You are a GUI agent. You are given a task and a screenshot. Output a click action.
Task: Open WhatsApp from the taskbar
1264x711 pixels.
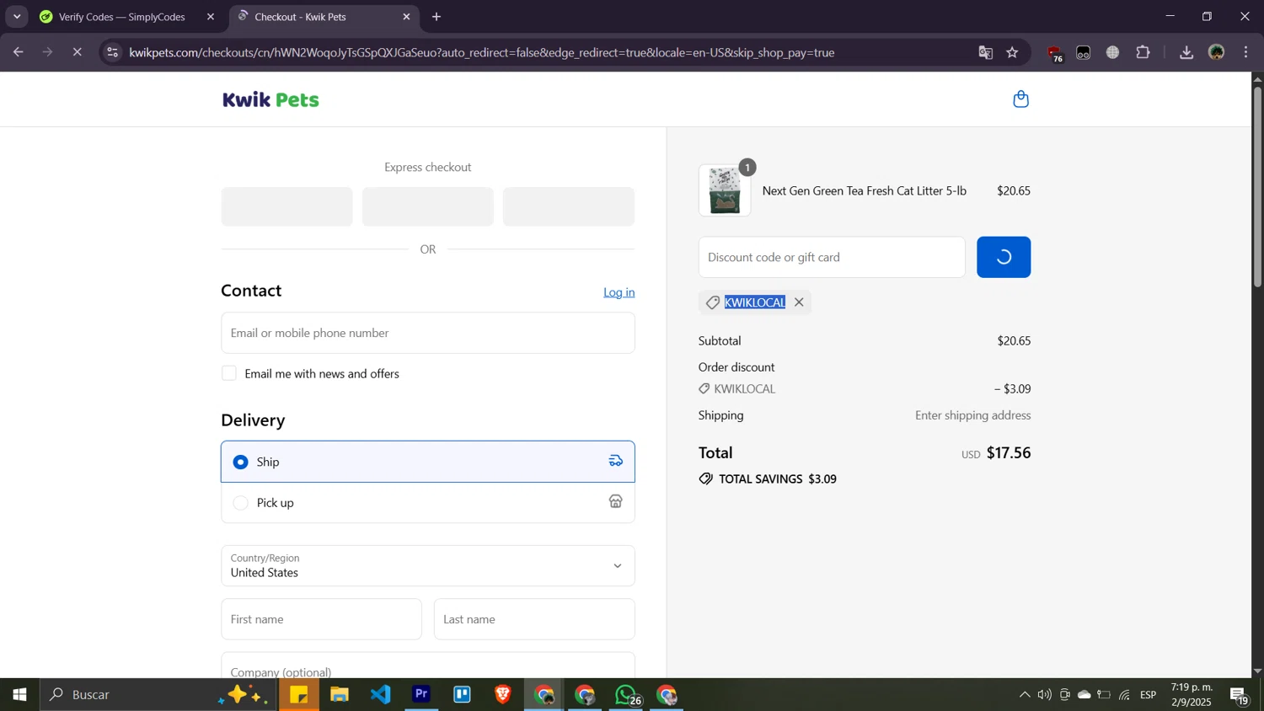tap(626, 695)
